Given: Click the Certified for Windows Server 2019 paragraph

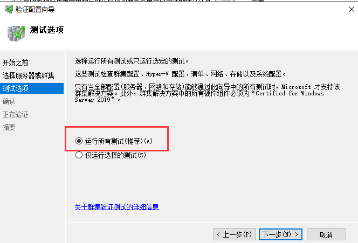Looking at the screenshot, I should coord(208,93).
